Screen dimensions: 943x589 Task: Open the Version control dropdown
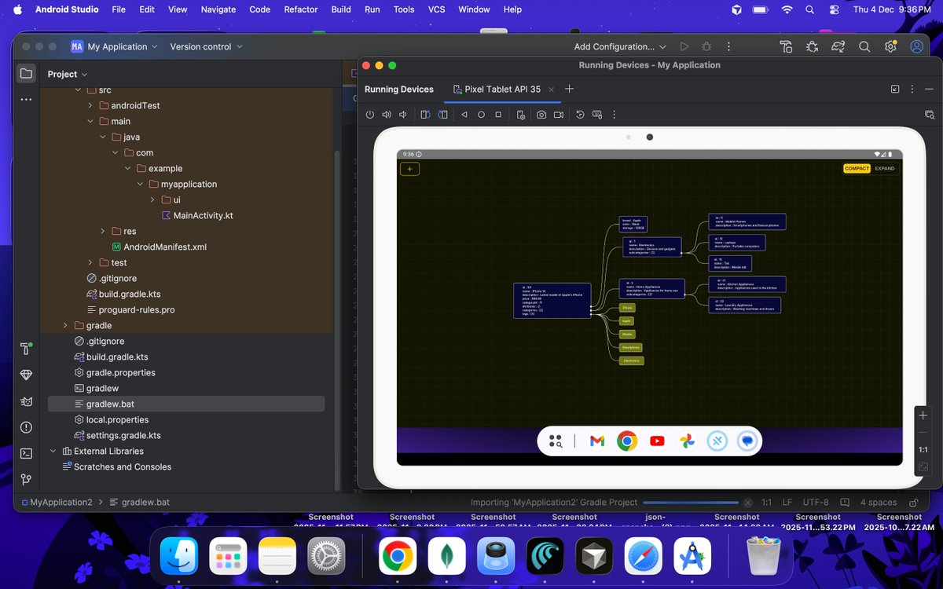coord(206,46)
